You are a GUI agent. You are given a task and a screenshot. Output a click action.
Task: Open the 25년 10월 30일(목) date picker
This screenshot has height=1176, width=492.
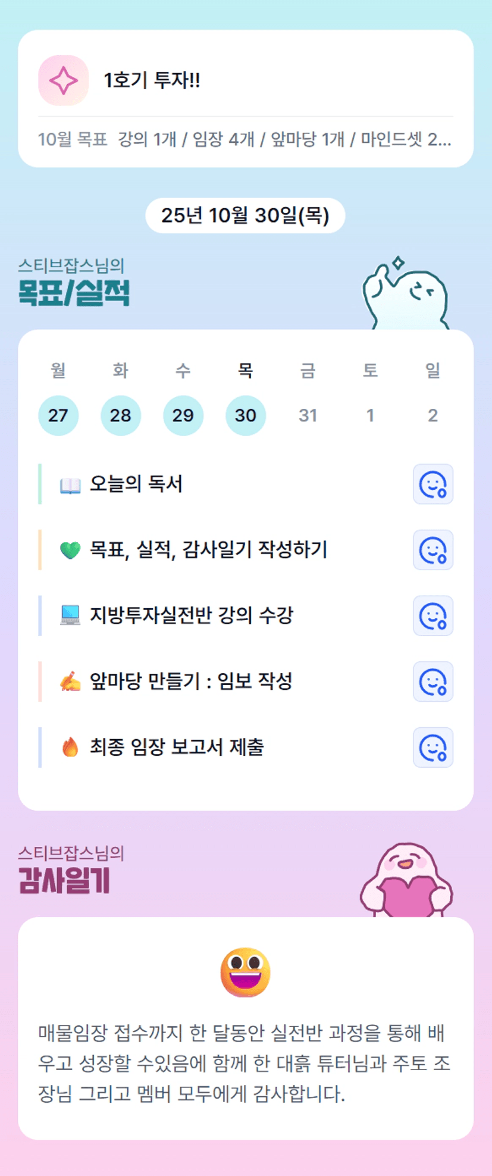[x=245, y=215]
